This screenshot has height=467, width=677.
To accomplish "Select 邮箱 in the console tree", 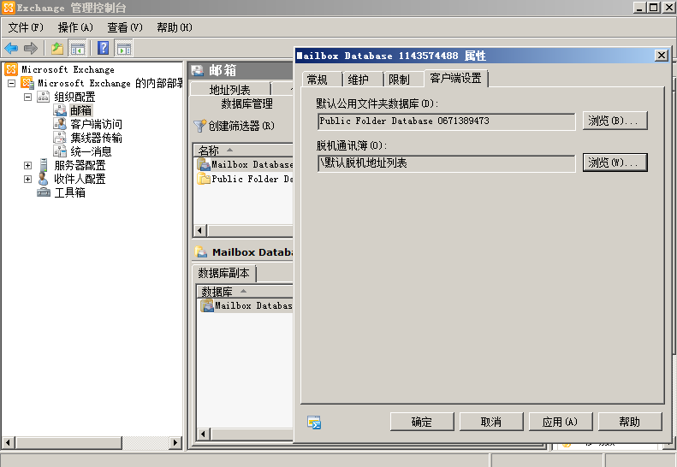I will [x=80, y=110].
